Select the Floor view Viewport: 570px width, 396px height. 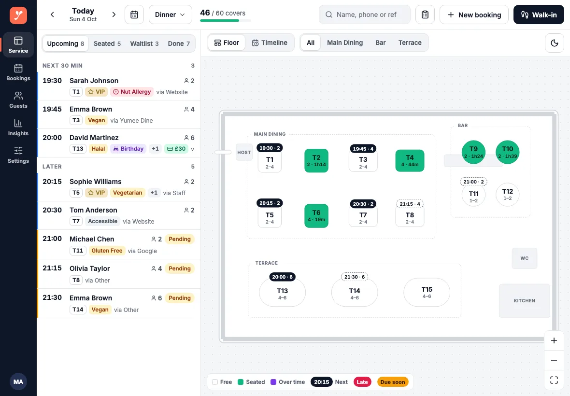click(x=227, y=43)
